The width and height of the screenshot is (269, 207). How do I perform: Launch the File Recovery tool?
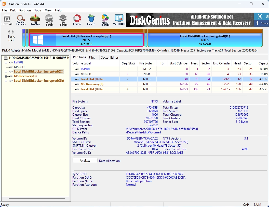click(35, 20)
